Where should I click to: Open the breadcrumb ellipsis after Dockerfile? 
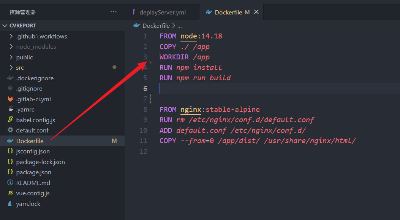(179, 26)
